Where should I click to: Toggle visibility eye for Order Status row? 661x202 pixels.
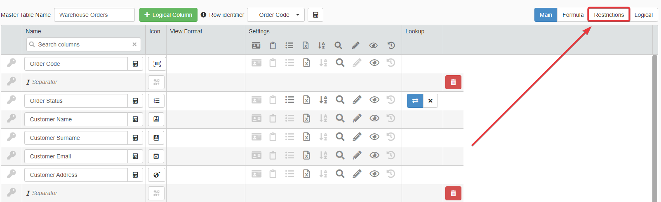[374, 100]
